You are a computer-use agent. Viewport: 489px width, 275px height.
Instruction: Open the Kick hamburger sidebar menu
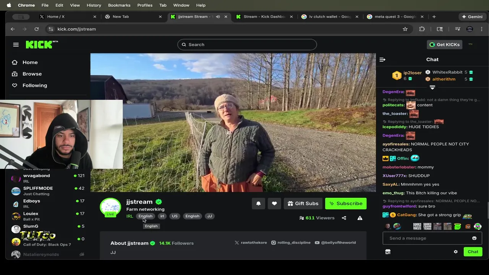16,45
